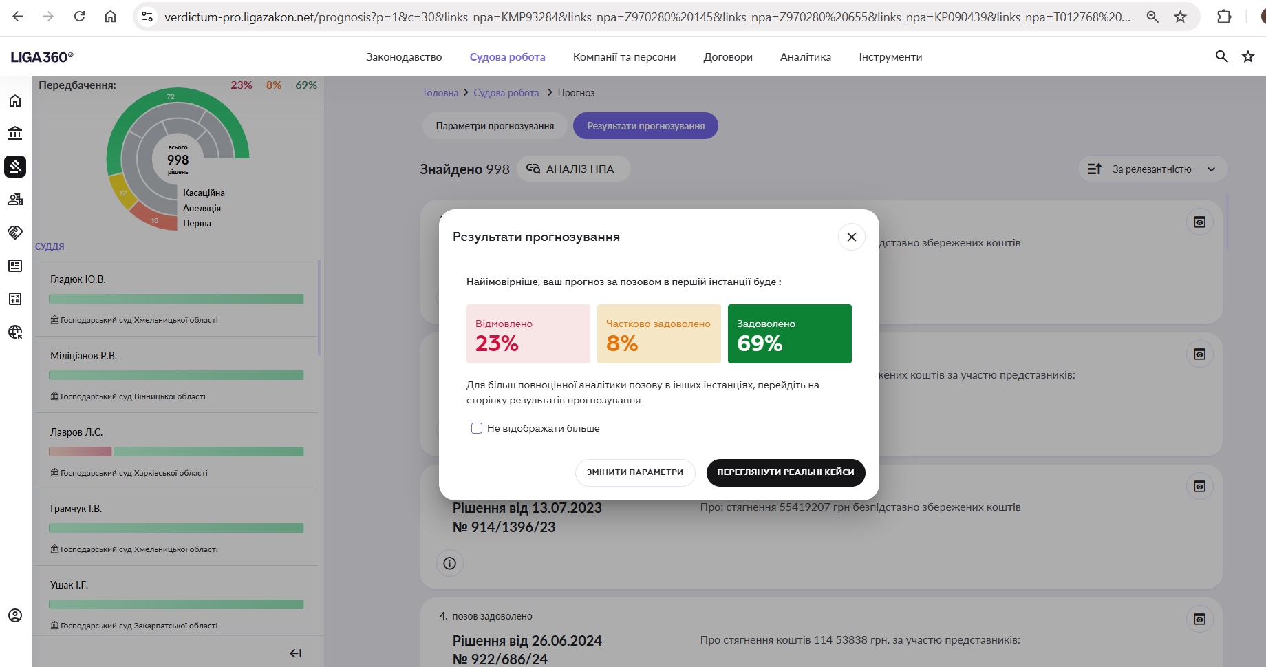Click 'ЗМІНИТИ ПАРАМЕТРИ' button
The image size is (1266, 667).
pos(634,472)
